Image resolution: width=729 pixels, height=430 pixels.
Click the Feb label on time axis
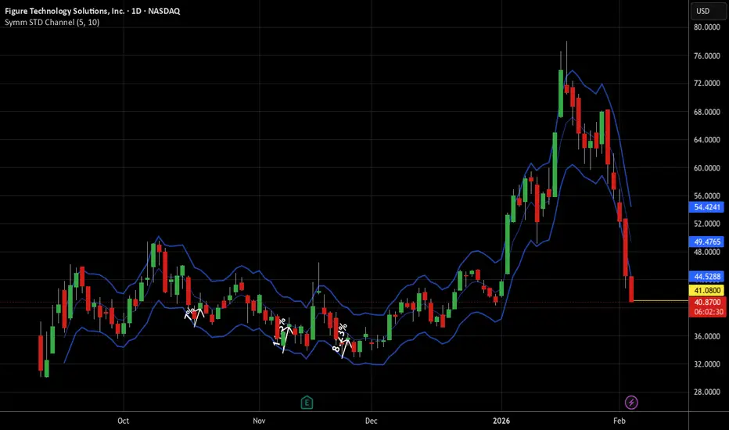tap(619, 421)
